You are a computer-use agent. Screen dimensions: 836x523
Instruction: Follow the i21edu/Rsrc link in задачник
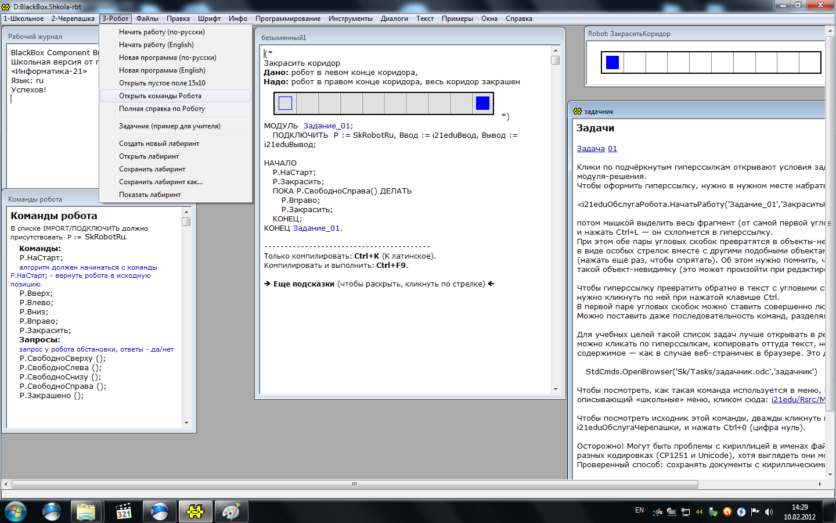click(x=798, y=400)
